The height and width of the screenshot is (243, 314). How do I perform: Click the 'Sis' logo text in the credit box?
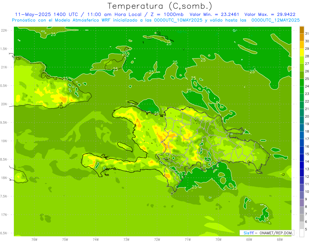(246, 233)
